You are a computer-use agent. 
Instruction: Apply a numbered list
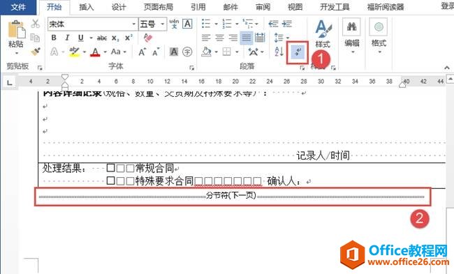coord(227,24)
